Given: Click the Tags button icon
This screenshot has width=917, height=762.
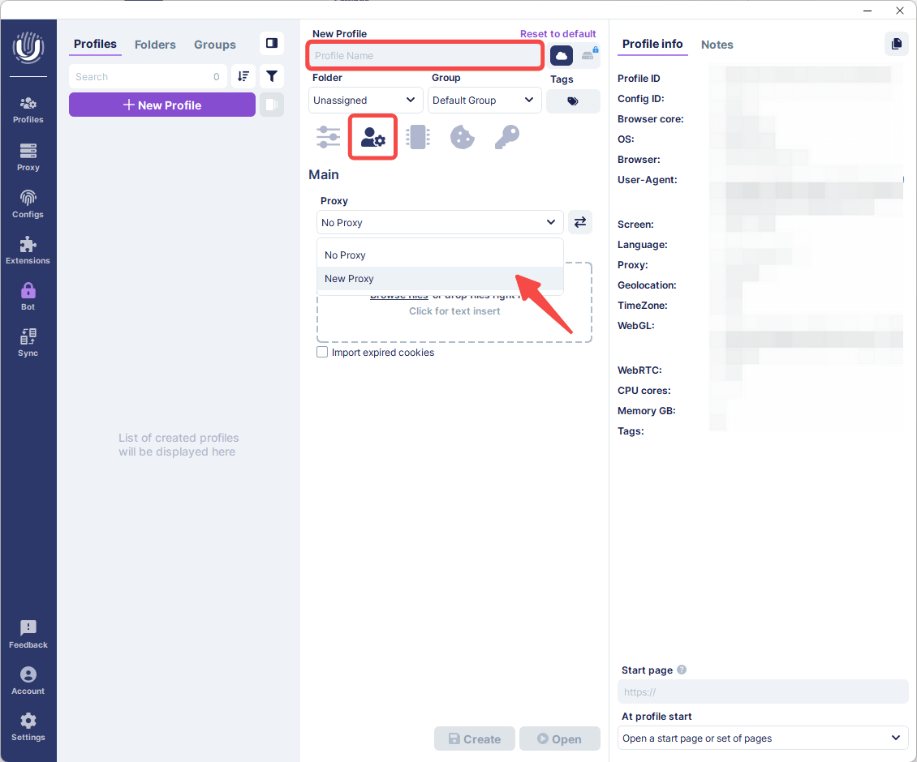Looking at the screenshot, I should click(x=573, y=101).
